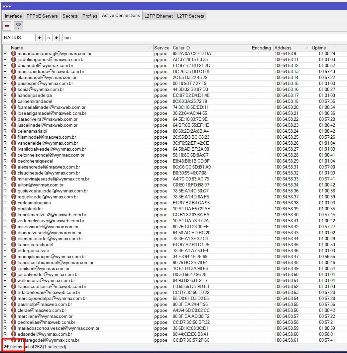Viewport: 347px width, 353px height.
Task: Click the name alexandredel@maxweb.com.br
Action: pyautogui.click(x=49, y=167)
